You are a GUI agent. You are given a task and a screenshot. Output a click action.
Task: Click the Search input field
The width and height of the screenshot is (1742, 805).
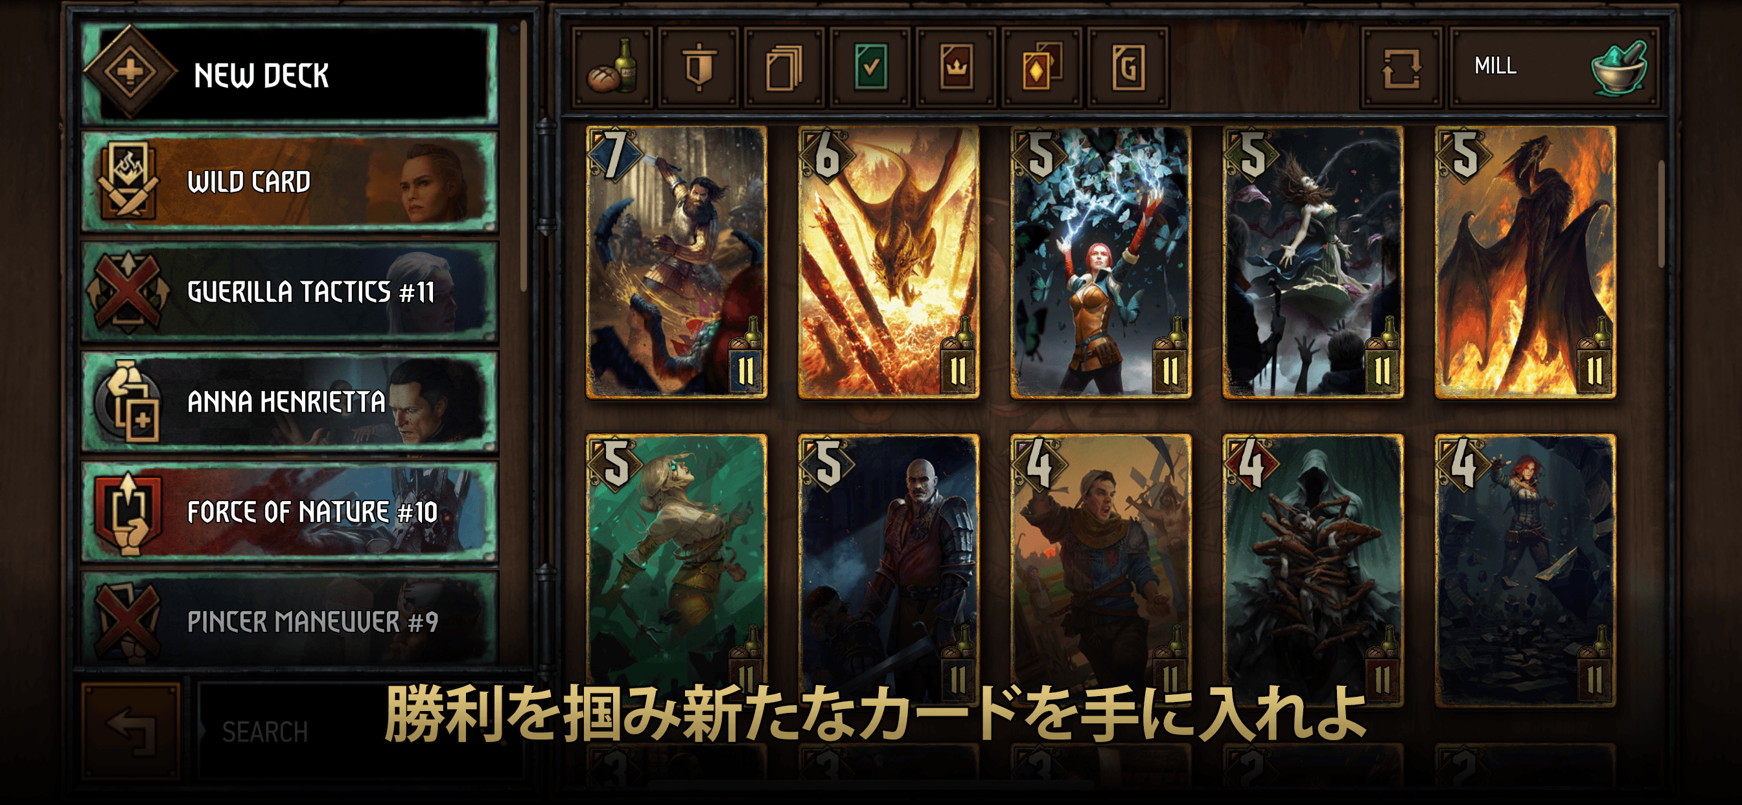(x=362, y=730)
